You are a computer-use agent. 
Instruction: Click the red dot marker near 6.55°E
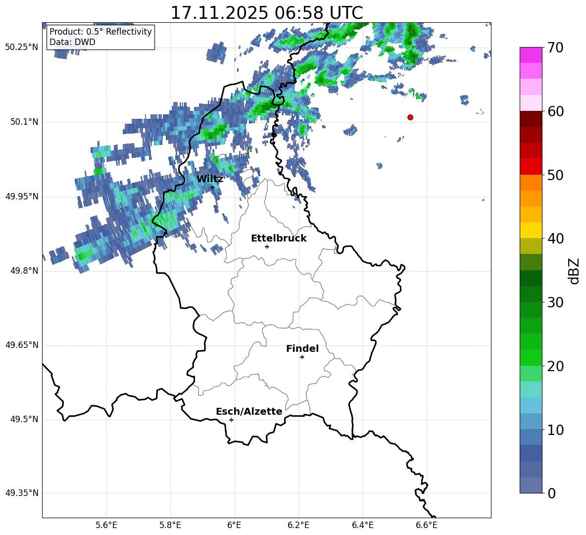pyautogui.click(x=410, y=117)
